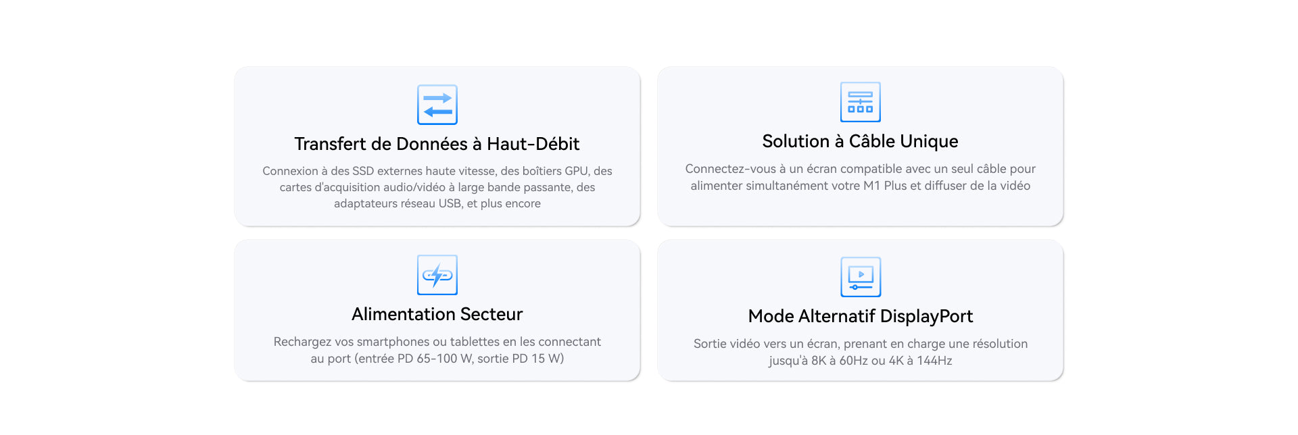Click the video display playback icon
The height and width of the screenshot is (435, 1298).
point(860,277)
